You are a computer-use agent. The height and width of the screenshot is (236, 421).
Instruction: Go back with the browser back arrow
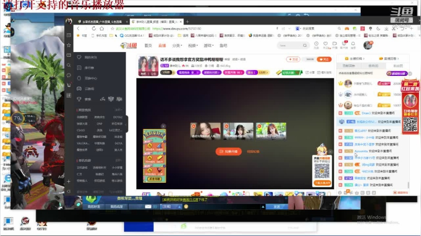click(78, 29)
